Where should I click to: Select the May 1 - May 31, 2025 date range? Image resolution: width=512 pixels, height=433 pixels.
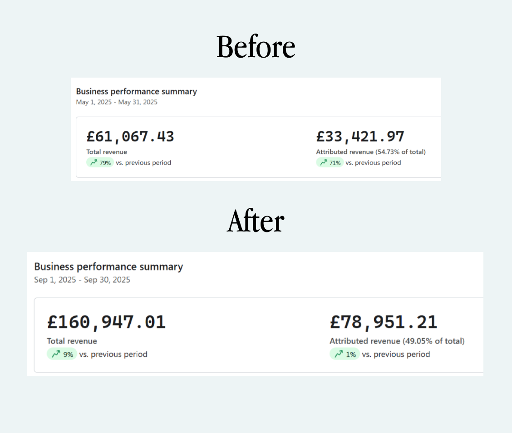tap(117, 102)
